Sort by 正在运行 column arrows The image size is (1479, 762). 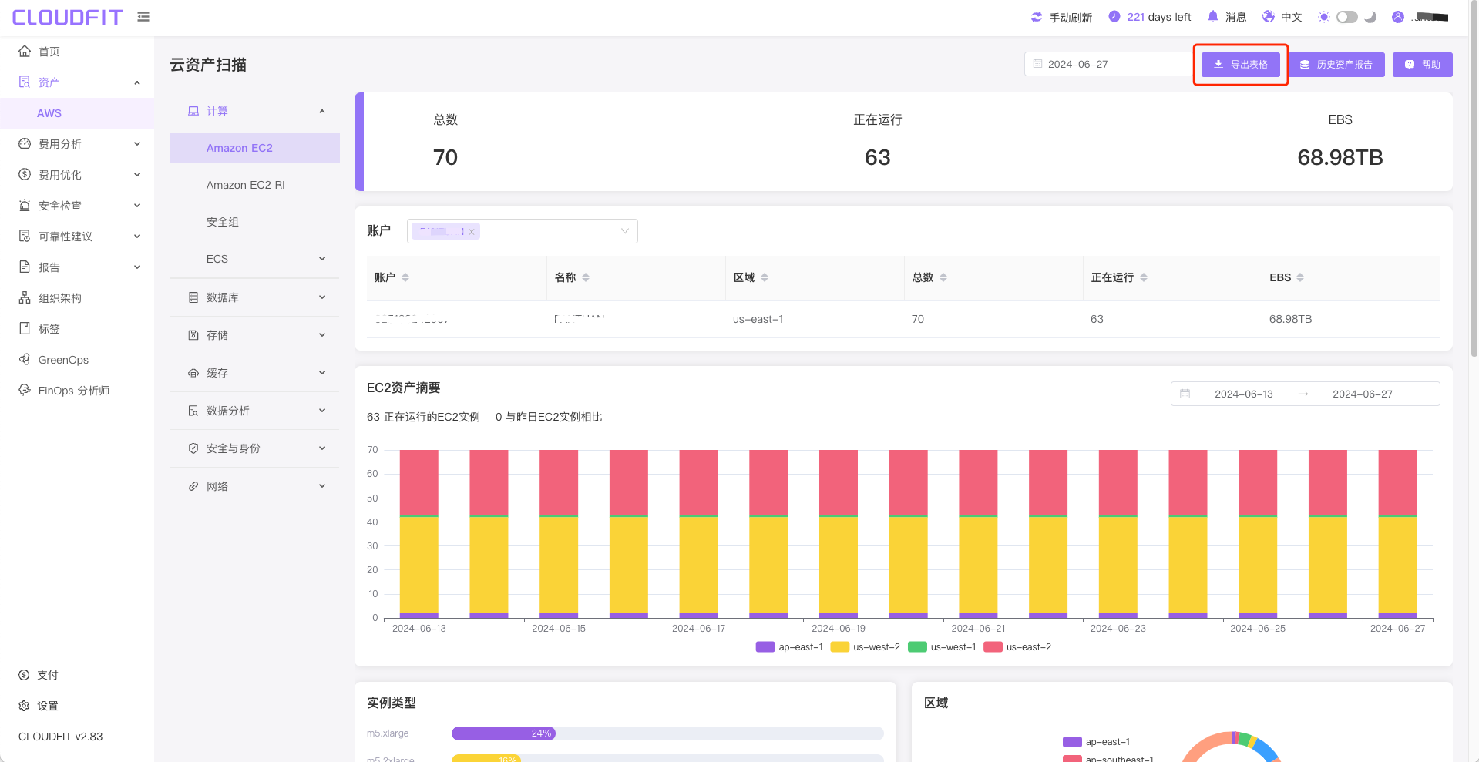[1144, 277]
